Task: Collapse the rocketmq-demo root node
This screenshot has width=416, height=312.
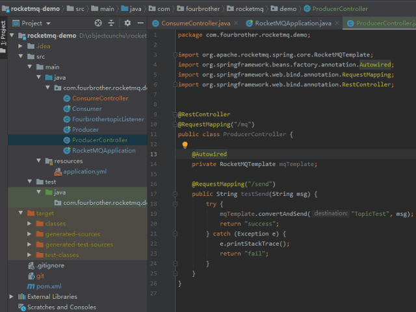Action: coord(12,35)
